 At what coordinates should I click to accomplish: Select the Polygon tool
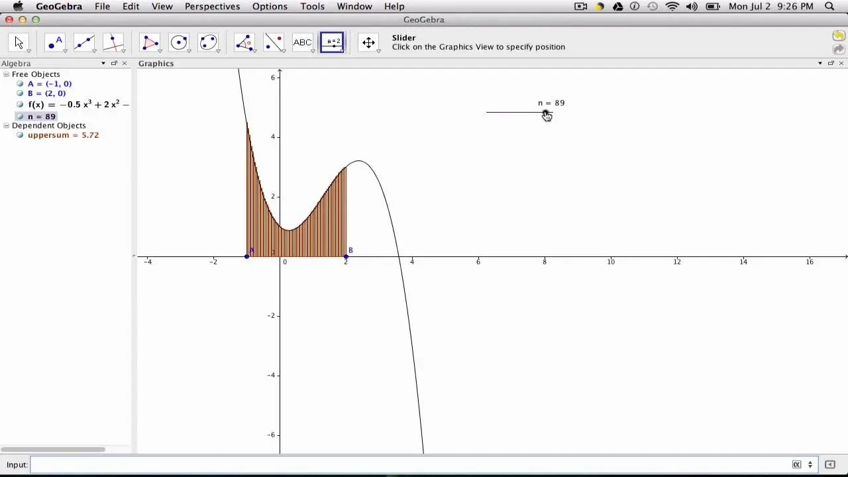[x=150, y=42]
